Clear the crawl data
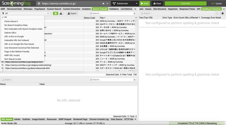Screen dimensions: 226x125 point(157,3)
